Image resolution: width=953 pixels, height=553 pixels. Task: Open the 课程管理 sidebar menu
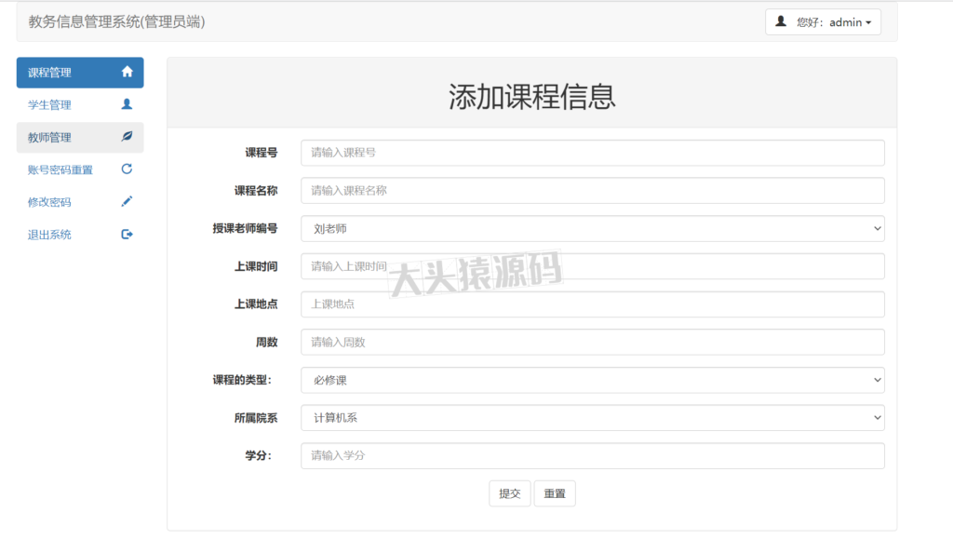(x=80, y=73)
